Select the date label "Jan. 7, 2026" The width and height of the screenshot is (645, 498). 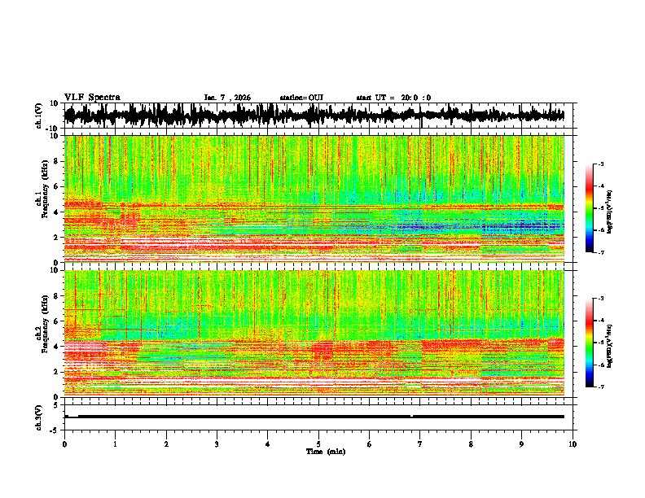coord(227,98)
